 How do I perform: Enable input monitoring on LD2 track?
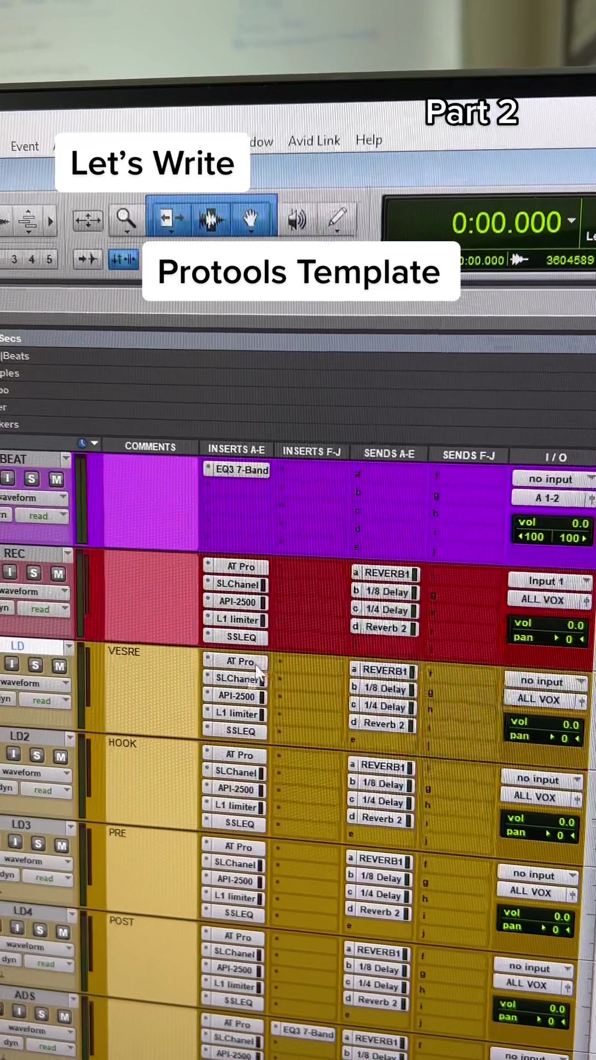13,754
